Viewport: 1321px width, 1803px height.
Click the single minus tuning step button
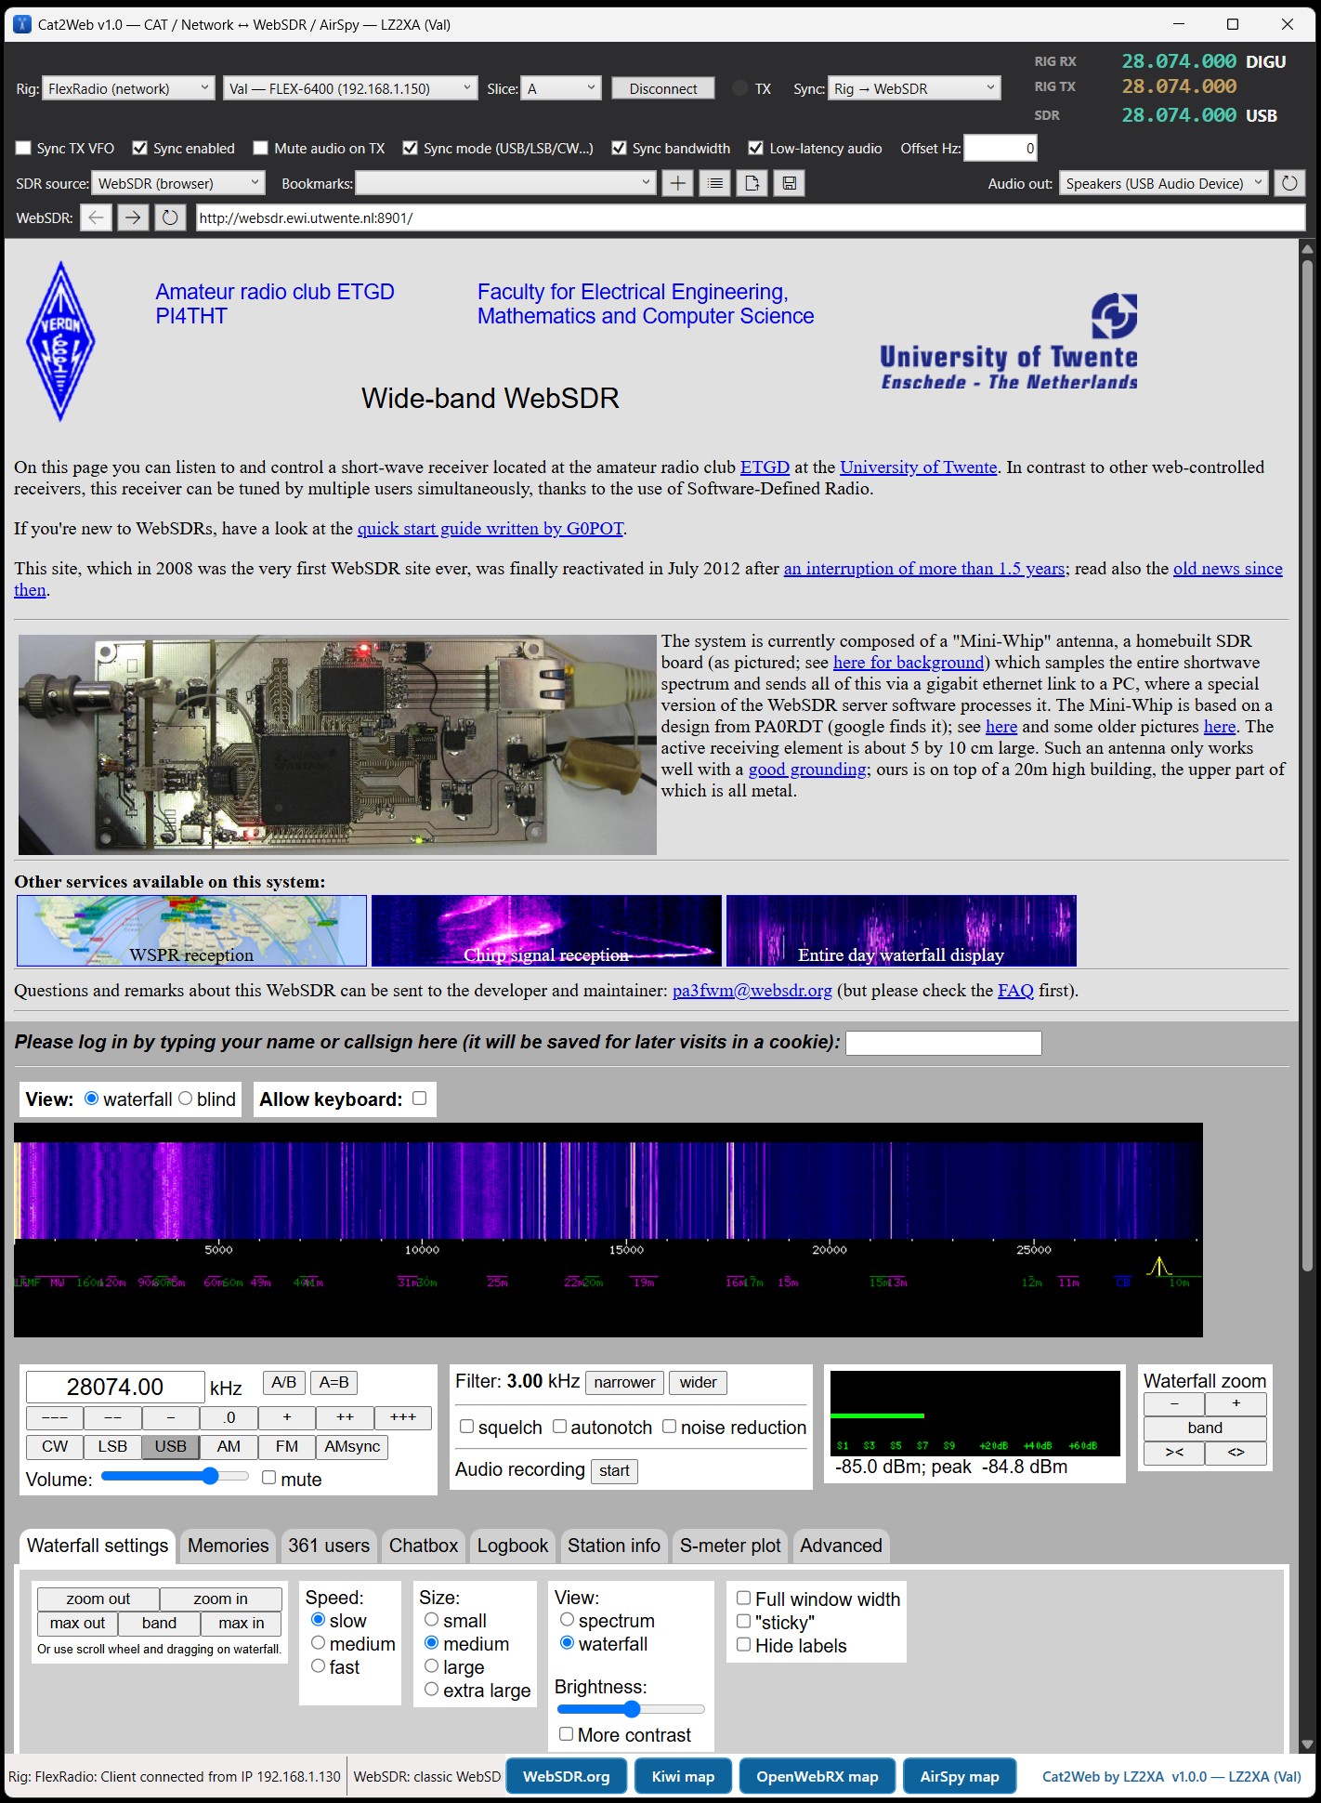[171, 1417]
